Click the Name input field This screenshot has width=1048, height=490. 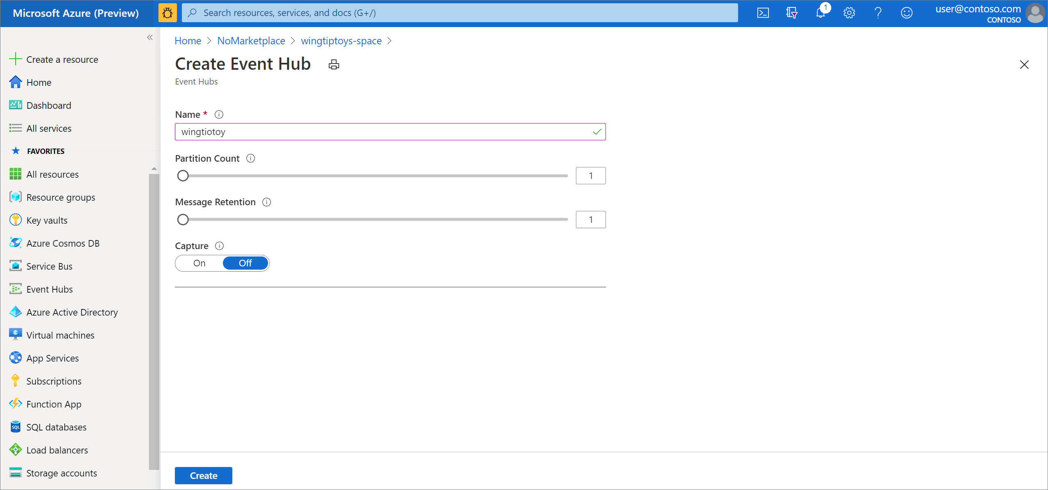click(390, 132)
